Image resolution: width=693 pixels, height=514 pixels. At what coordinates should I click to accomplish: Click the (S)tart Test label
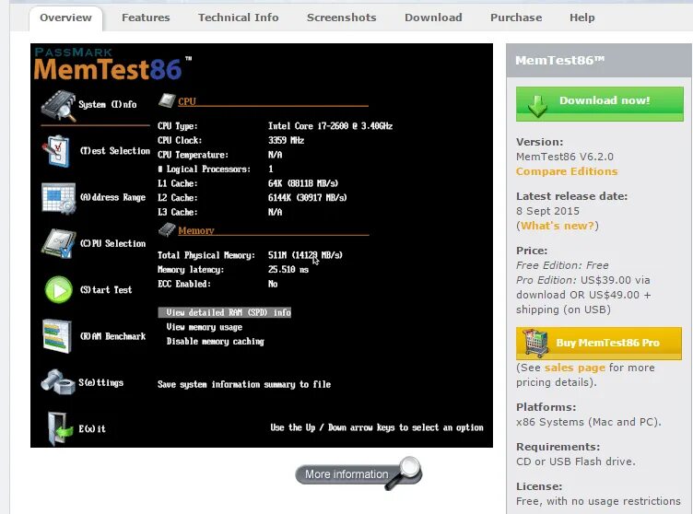click(106, 290)
